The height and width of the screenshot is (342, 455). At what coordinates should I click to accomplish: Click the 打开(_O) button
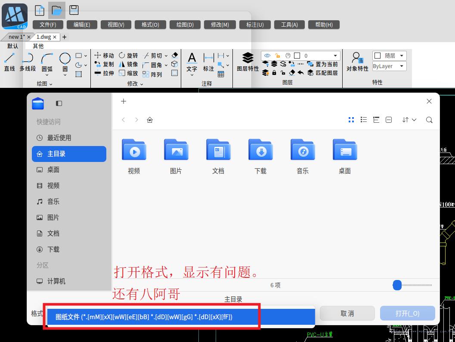(407, 313)
